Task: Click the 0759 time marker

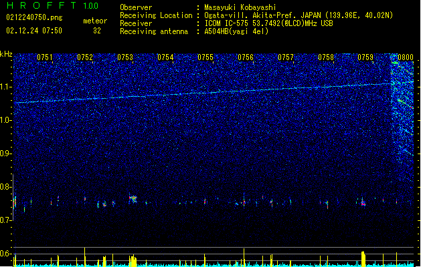Action: 365,57
